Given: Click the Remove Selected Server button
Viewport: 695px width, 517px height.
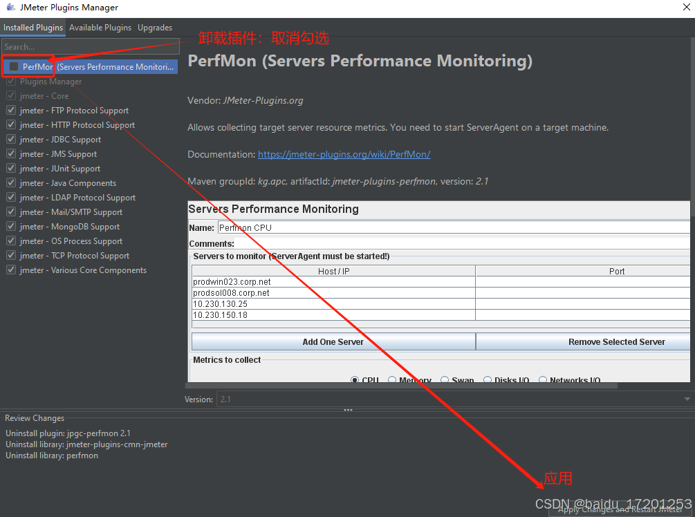Looking at the screenshot, I should (x=583, y=341).
